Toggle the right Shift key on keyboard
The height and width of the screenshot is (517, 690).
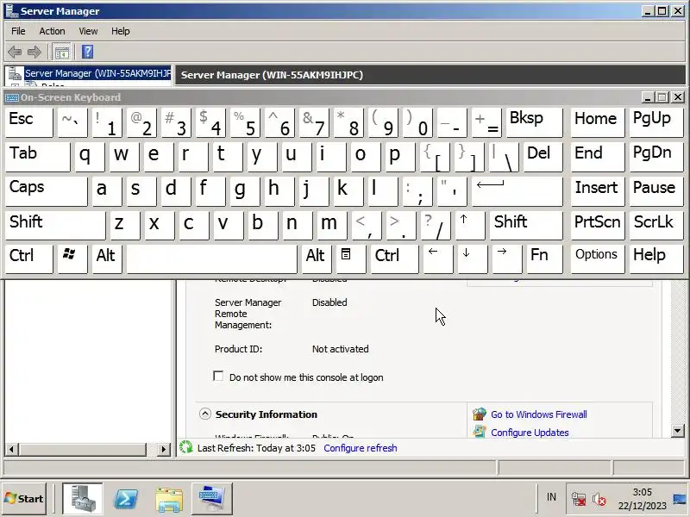pos(526,226)
